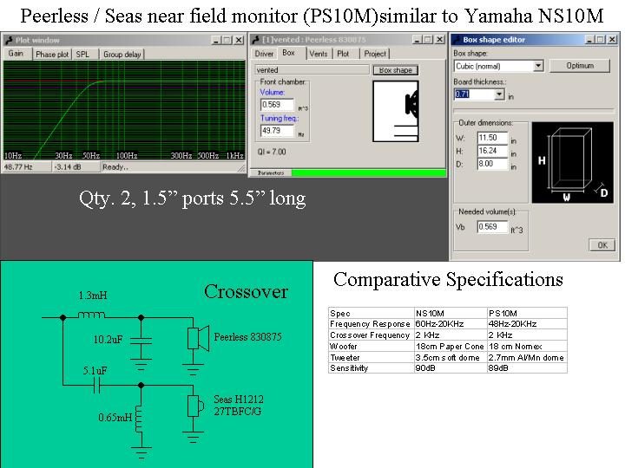The width and height of the screenshot is (625, 468).
Task: Click the 2.7mm Al/Mn dome cell
Action: coord(527,357)
